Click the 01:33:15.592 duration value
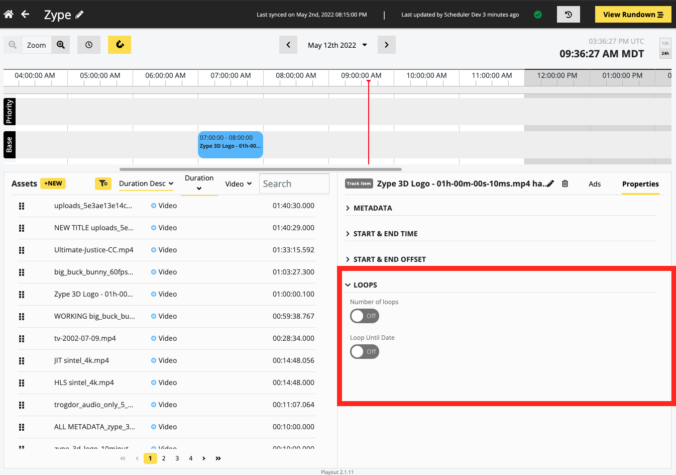 point(293,250)
